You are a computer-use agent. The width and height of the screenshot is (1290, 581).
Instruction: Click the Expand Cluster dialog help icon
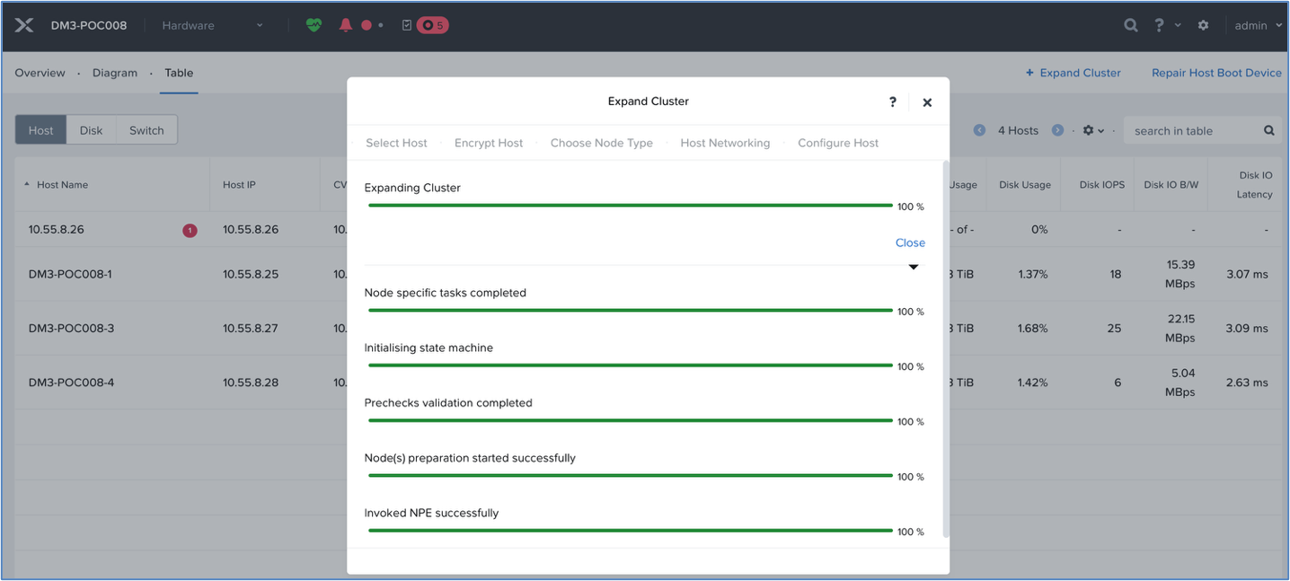point(892,101)
